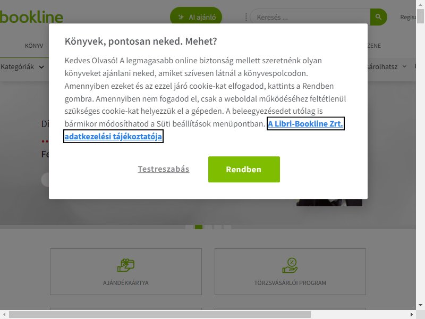Image resolution: width=425 pixels, height=319 pixels.
Task: Open the TÖRZSVÁSÁRLÓI PROGRAM card
Action: click(x=290, y=272)
